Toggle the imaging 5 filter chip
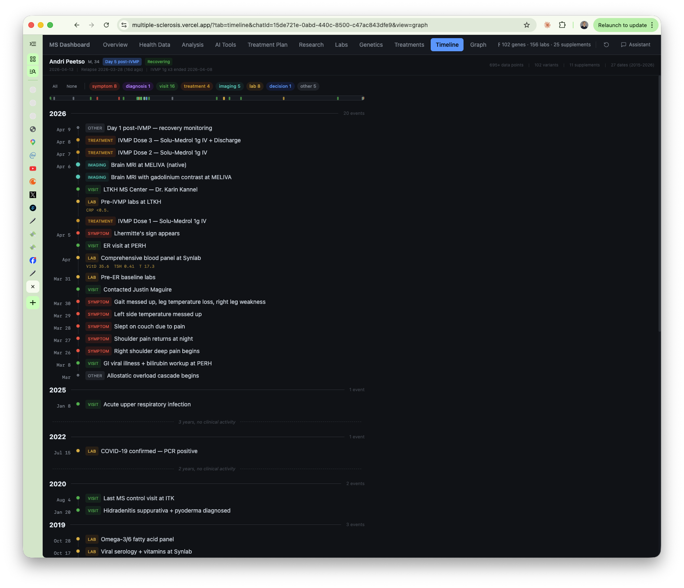684x588 pixels. pyautogui.click(x=230, y=86)
